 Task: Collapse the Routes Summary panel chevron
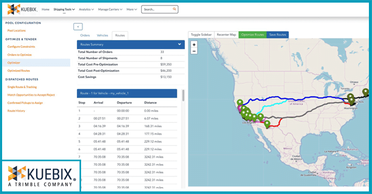pos(180,44)
